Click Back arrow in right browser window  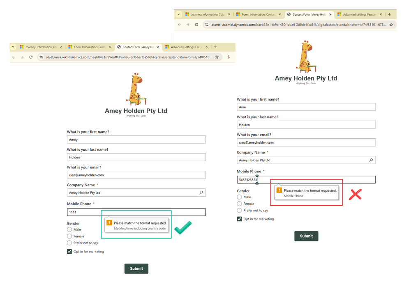pyautogui.click(x=179, y=25)
